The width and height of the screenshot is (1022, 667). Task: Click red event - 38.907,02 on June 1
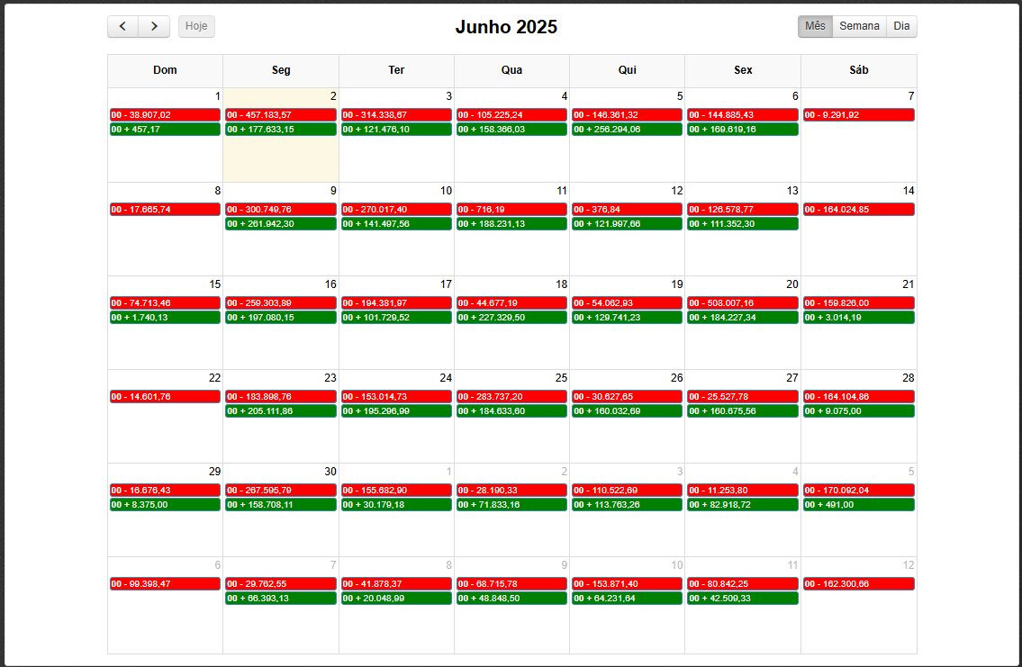pos(165,115)
